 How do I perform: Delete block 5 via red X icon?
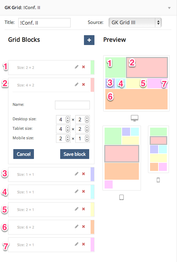click(84, 209)
